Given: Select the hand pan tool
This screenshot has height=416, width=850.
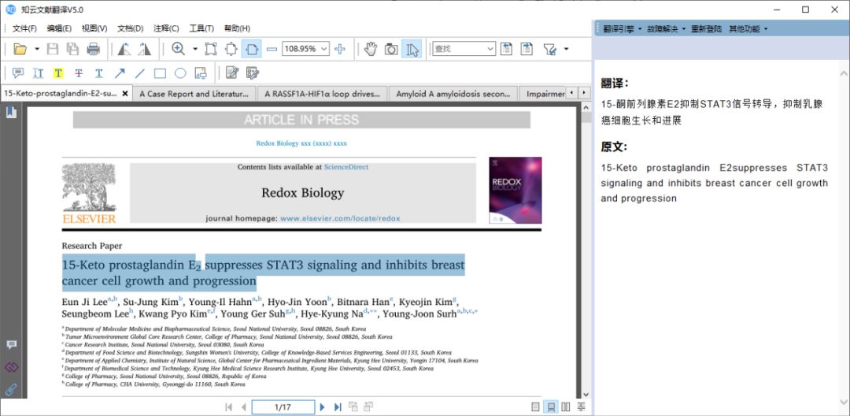Looking at the screenshot, I should click(x=370, y=50).
